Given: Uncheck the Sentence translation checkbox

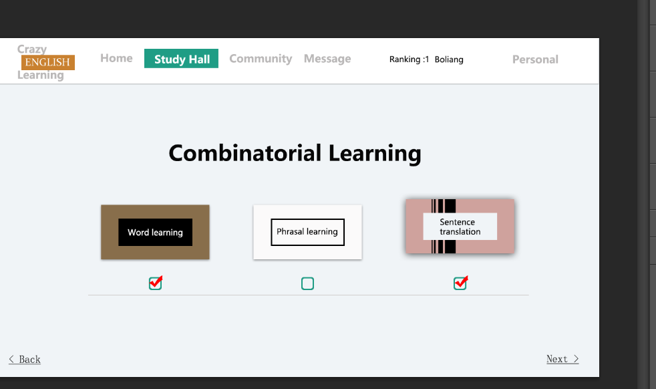Looking at the screenshot, I should click(x=460, y=283).
